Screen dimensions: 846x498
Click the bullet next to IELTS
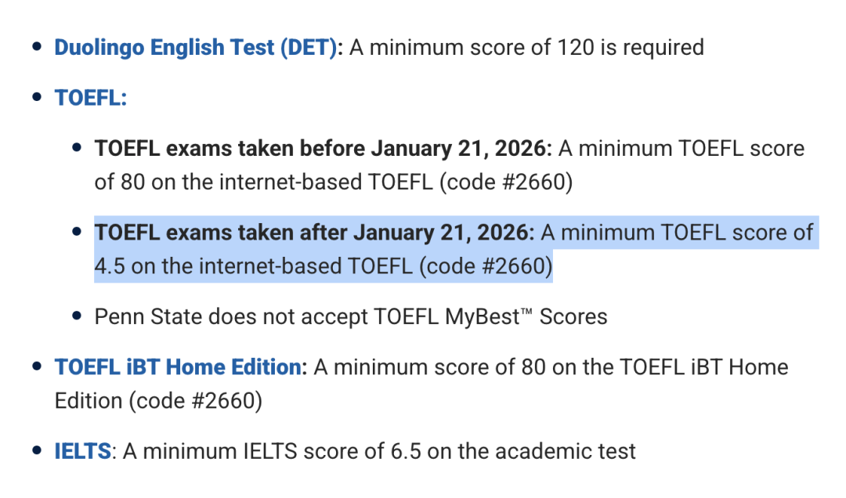click(x=37, y=451)
